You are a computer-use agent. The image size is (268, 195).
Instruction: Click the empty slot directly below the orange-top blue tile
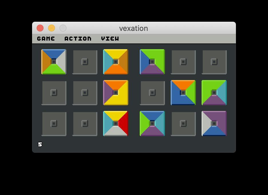(183, 124)
